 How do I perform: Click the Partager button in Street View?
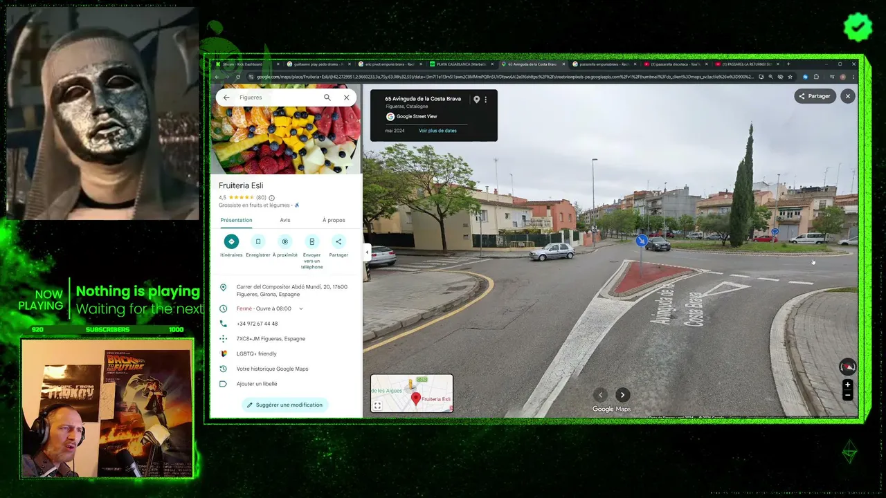tap(814, 96)
